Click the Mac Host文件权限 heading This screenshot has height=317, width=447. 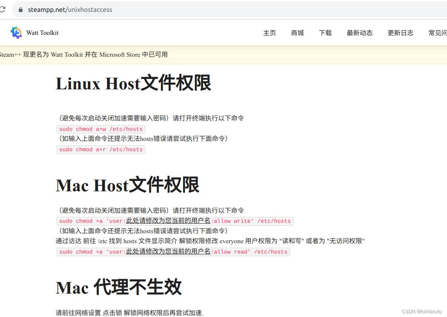[x=127, y=185]
